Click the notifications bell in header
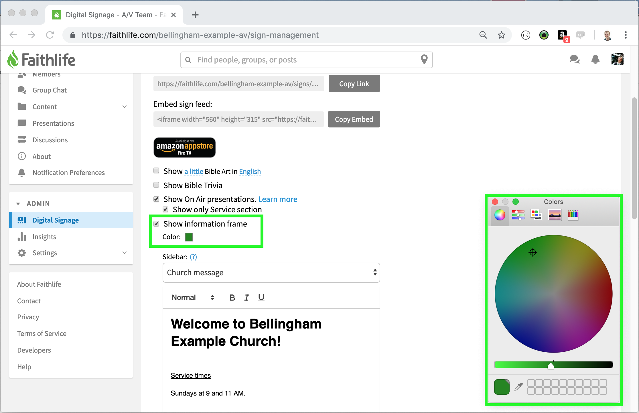The height and width of the screenshot is (413, 639). [x=595, y=60]
